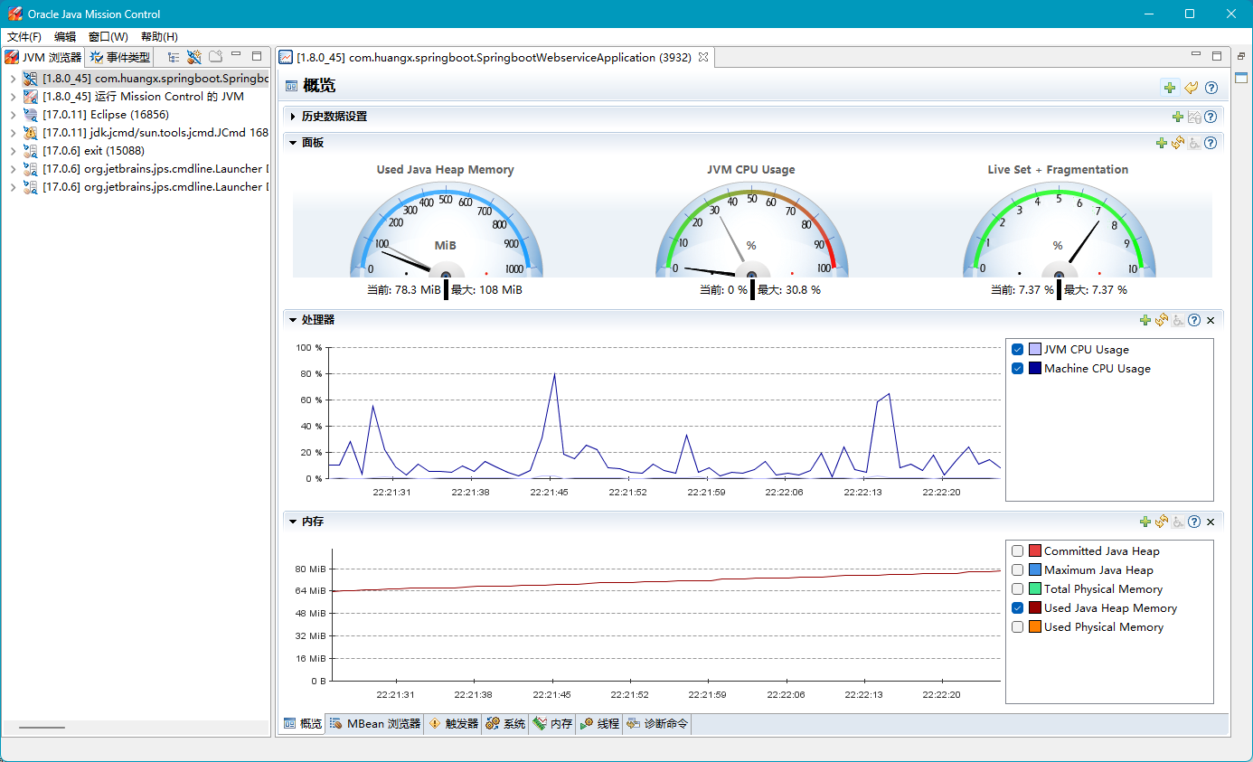
Task: Open help for the 概览 page
Action: point(1211,88)
